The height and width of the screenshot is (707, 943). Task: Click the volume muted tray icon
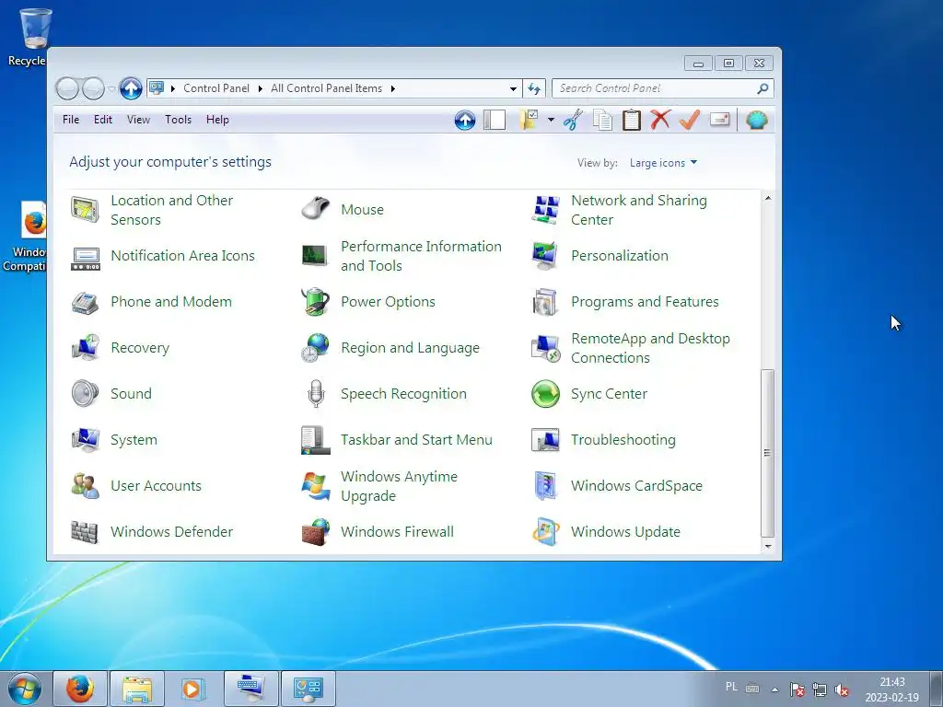842,690
